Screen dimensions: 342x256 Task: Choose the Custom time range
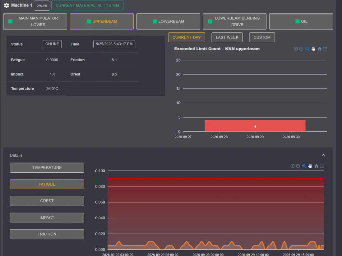click(x=262, y=37)
